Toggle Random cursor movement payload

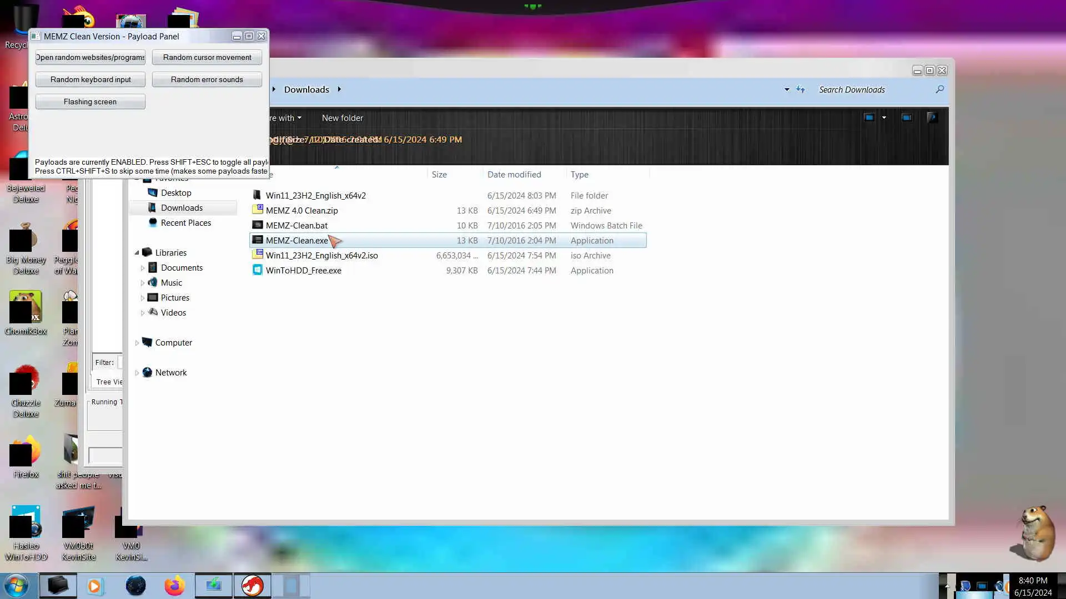(x=207, y=57)
